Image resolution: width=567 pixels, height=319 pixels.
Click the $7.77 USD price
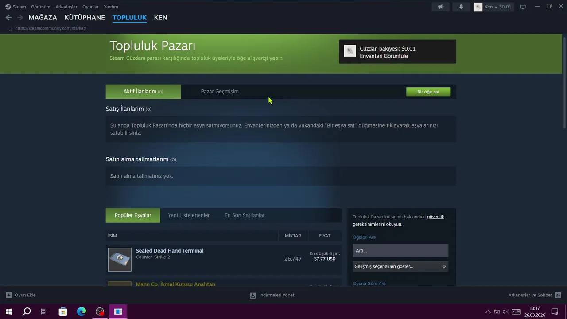click(x=325, y=259)
